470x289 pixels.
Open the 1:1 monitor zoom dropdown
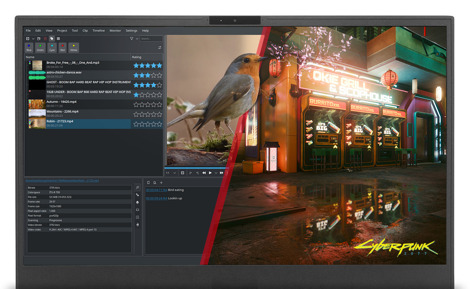point(171,173)
